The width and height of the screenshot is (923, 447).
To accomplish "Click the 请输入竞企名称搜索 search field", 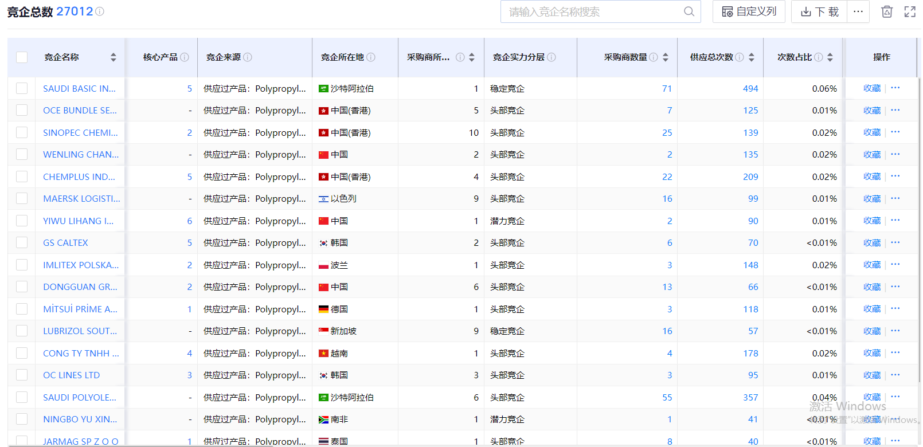I will (590, 11).
